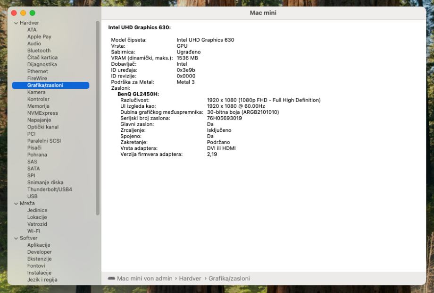
Task: Select Ethernet sidebar item
Action: [x=37, y=71]
